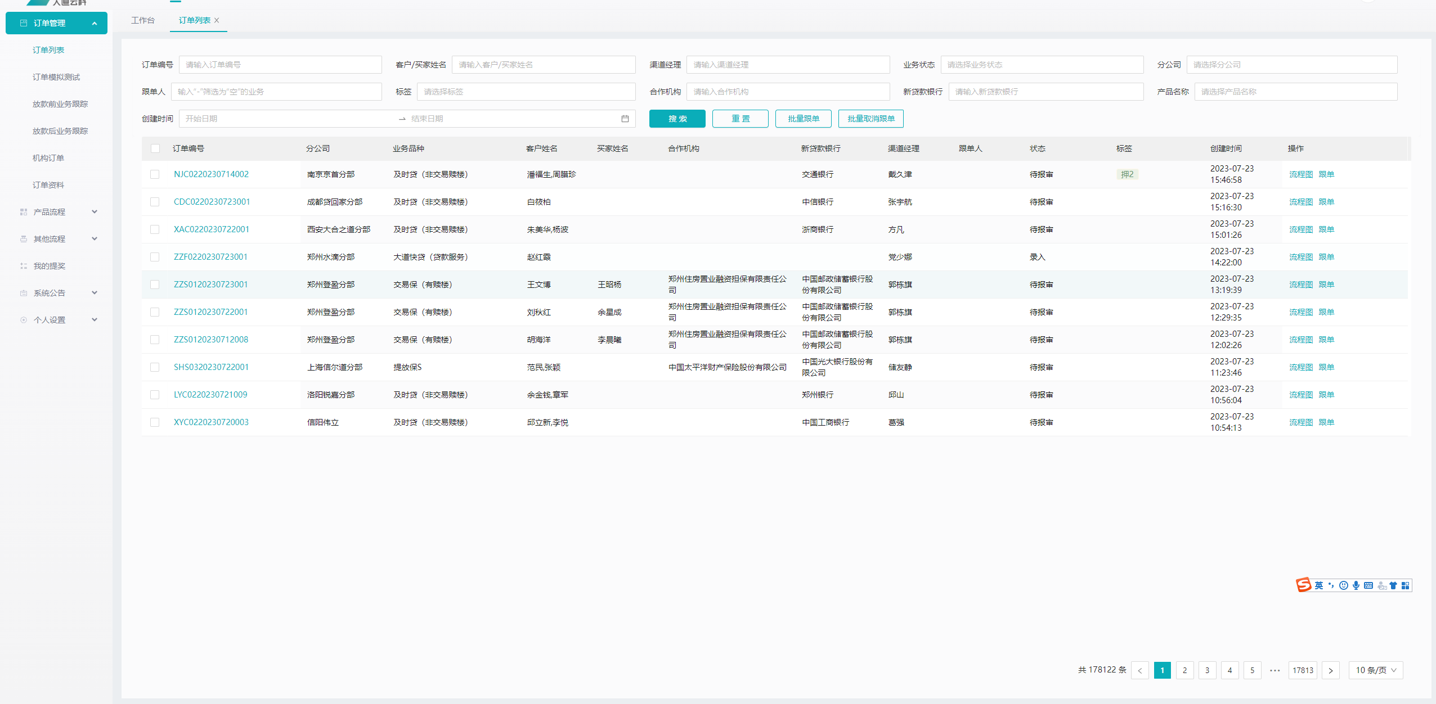Expand the 产品流程 menu chevron
The height and width of the screenshot is (704, 1436).
[x=95, y=212]
